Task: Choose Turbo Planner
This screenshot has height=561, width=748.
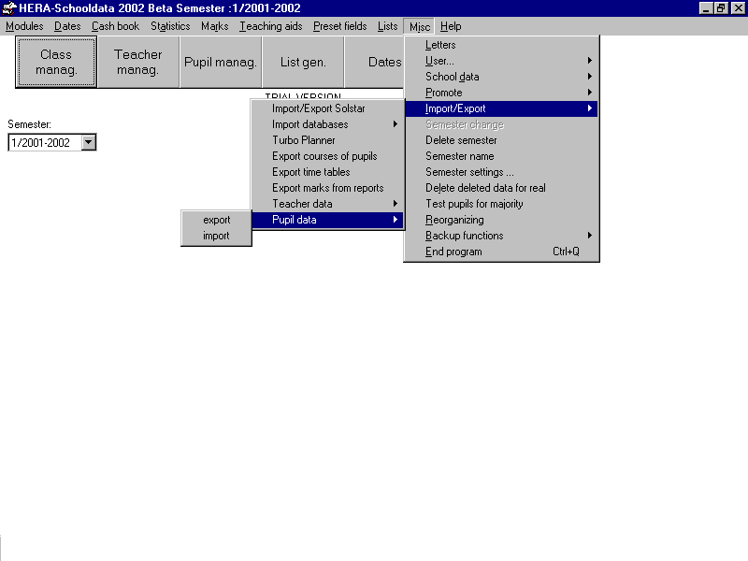Action: pyautogui.click(x=328, y=140)
